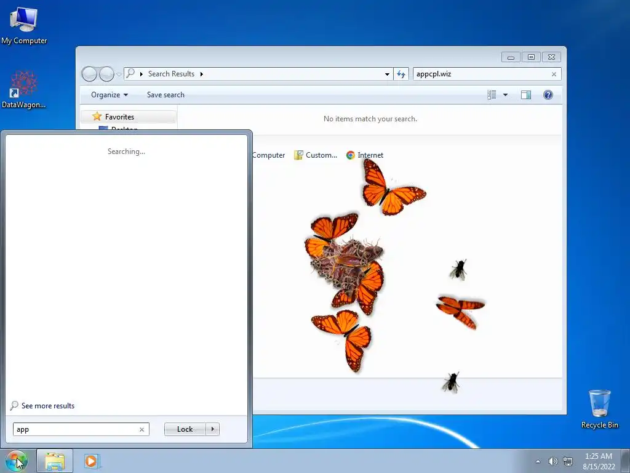Minimize the Search Results window

pyautogui.click(x=511, y=57)
